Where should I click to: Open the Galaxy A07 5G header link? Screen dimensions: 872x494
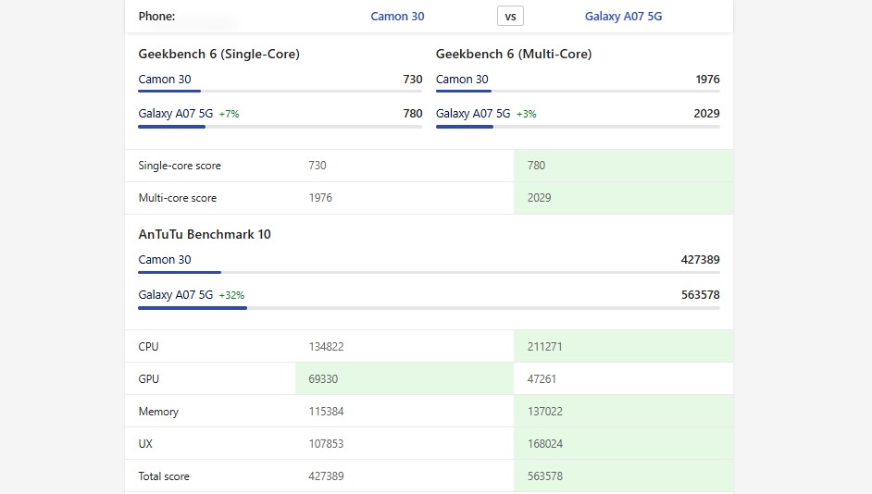tap(623, 17)
